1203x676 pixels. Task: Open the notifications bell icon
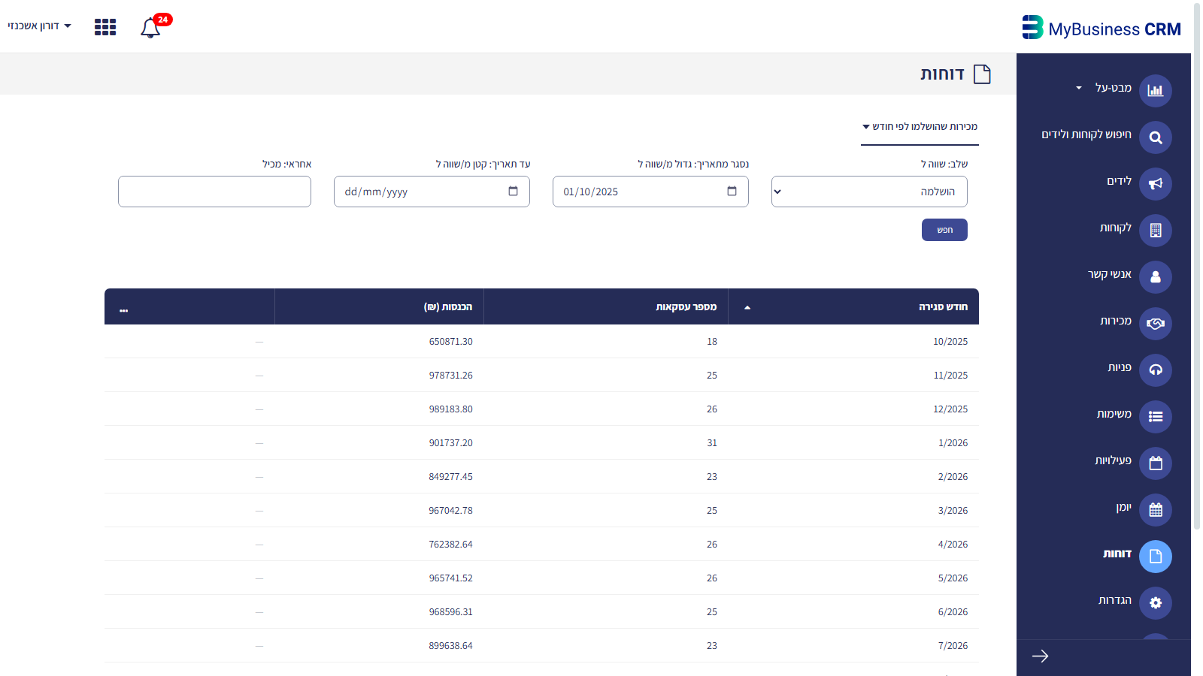click(x=150, y=28)
